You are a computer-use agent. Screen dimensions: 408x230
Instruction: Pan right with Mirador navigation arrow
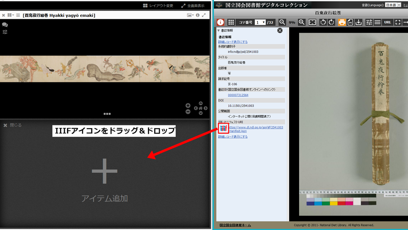206,108
